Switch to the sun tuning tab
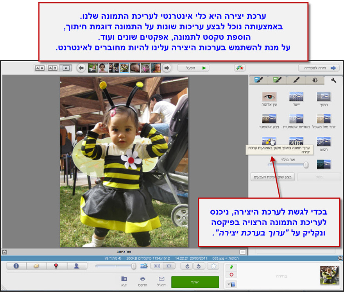Viewport: 344px width, 292px height. coord(315,80)
